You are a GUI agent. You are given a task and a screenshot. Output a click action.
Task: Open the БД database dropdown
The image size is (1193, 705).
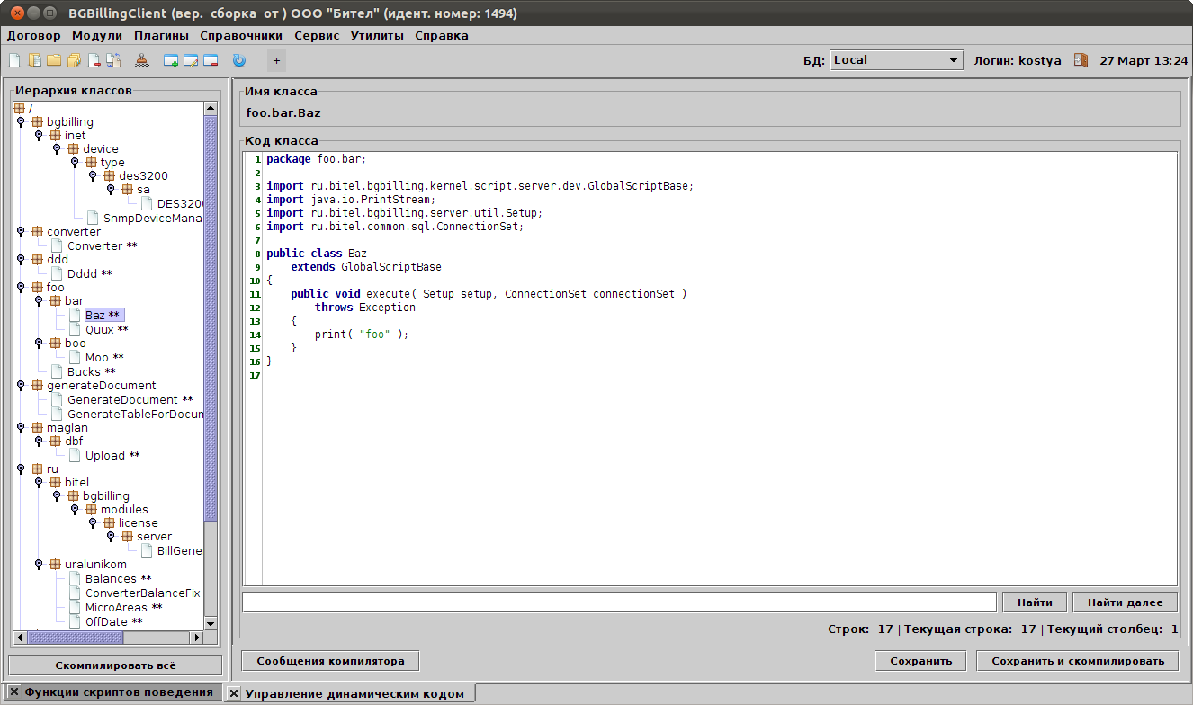pyautogui.click(x=896, y=60)
